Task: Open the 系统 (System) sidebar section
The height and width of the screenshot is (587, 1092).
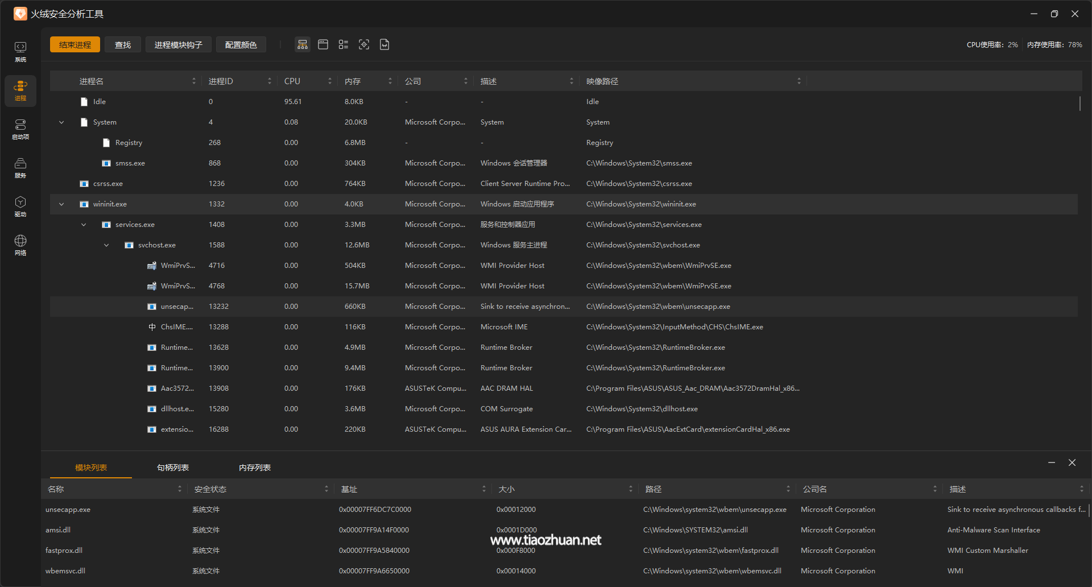Action: (20, 52)
